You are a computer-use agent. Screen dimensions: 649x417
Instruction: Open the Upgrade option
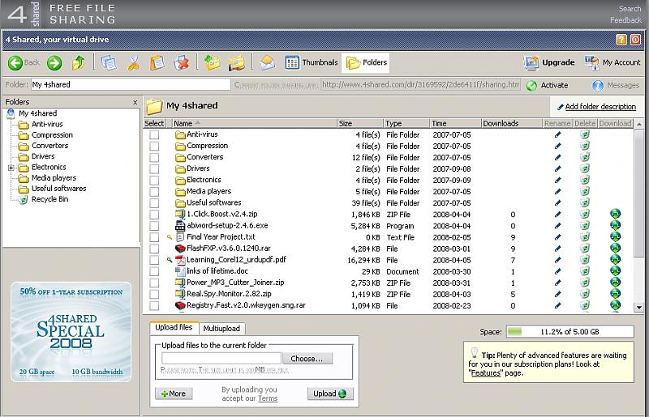549,62
